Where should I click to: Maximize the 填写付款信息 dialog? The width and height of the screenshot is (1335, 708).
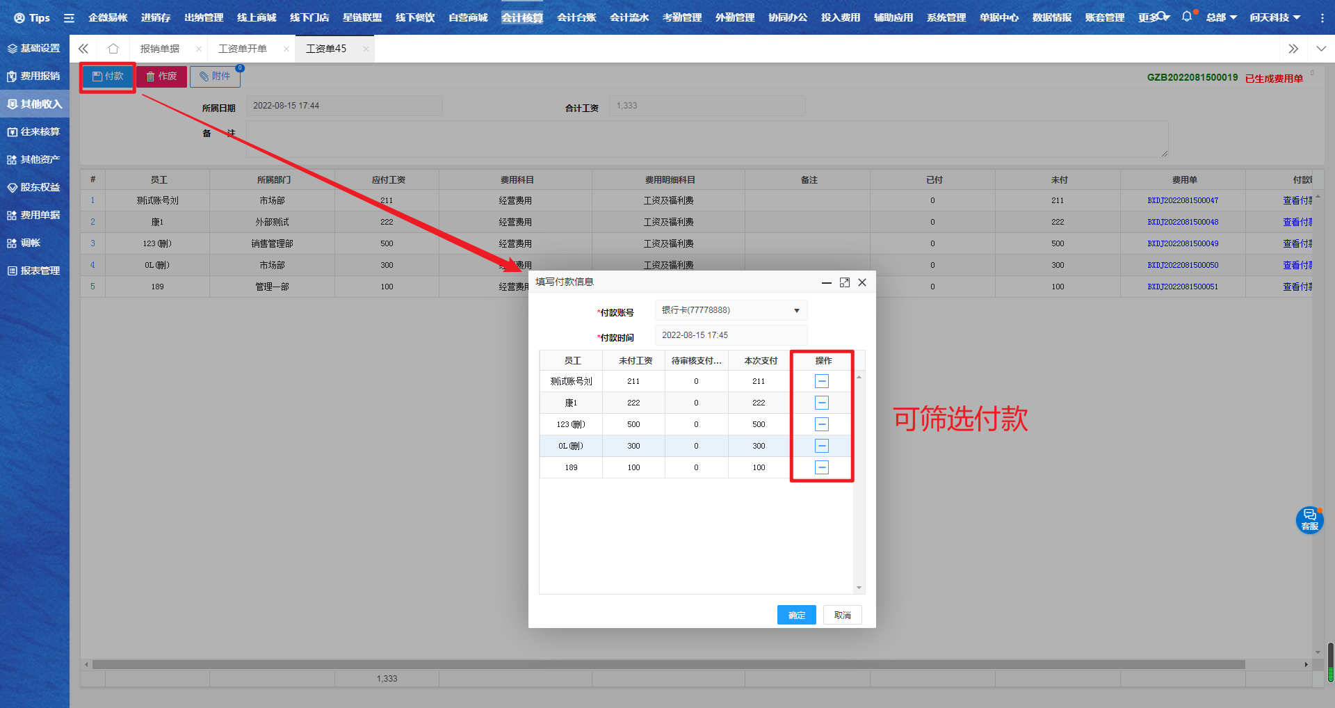click(x=844, y=282)
